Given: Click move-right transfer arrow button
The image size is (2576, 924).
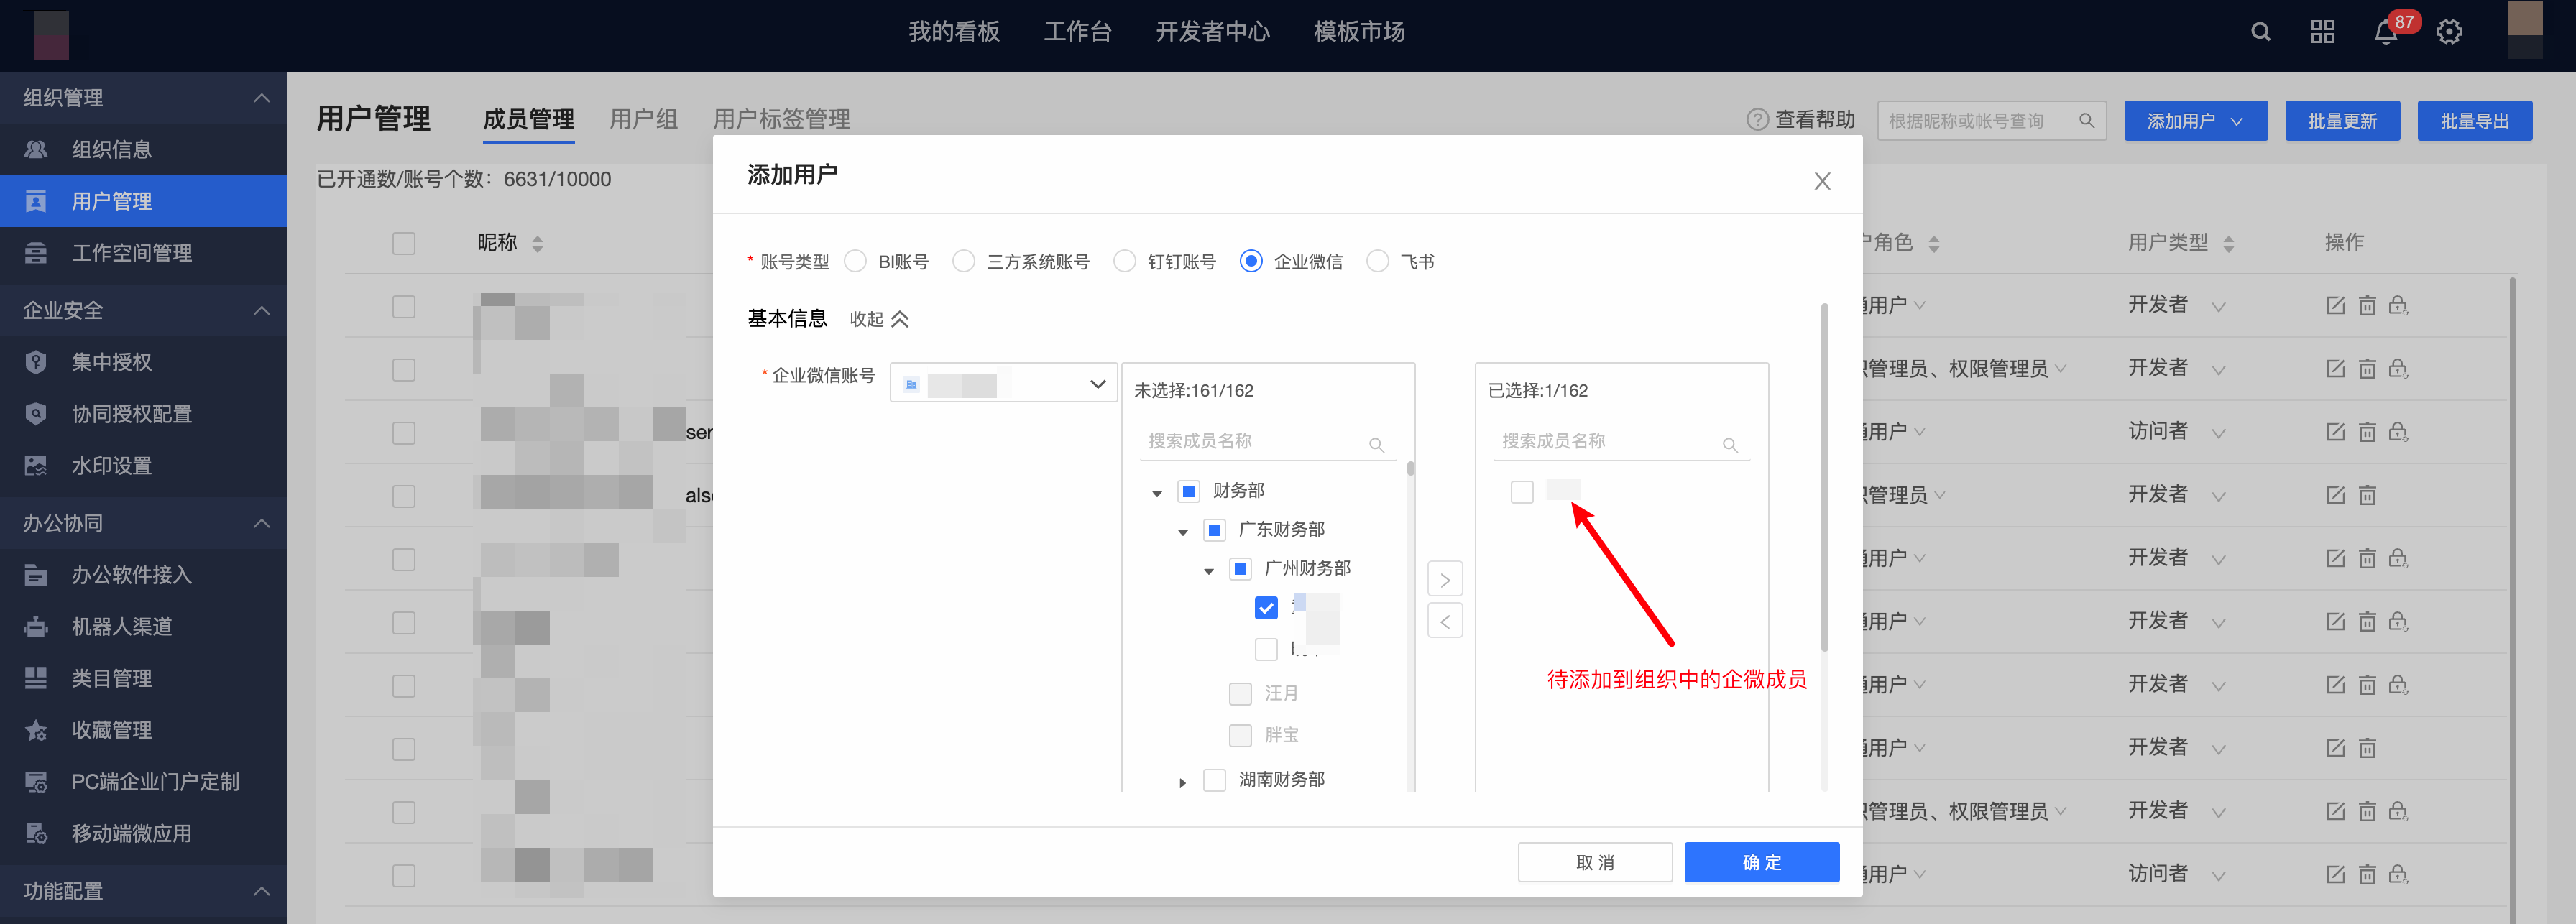Looking at the screenshot, I should [x=1445, y=579].
